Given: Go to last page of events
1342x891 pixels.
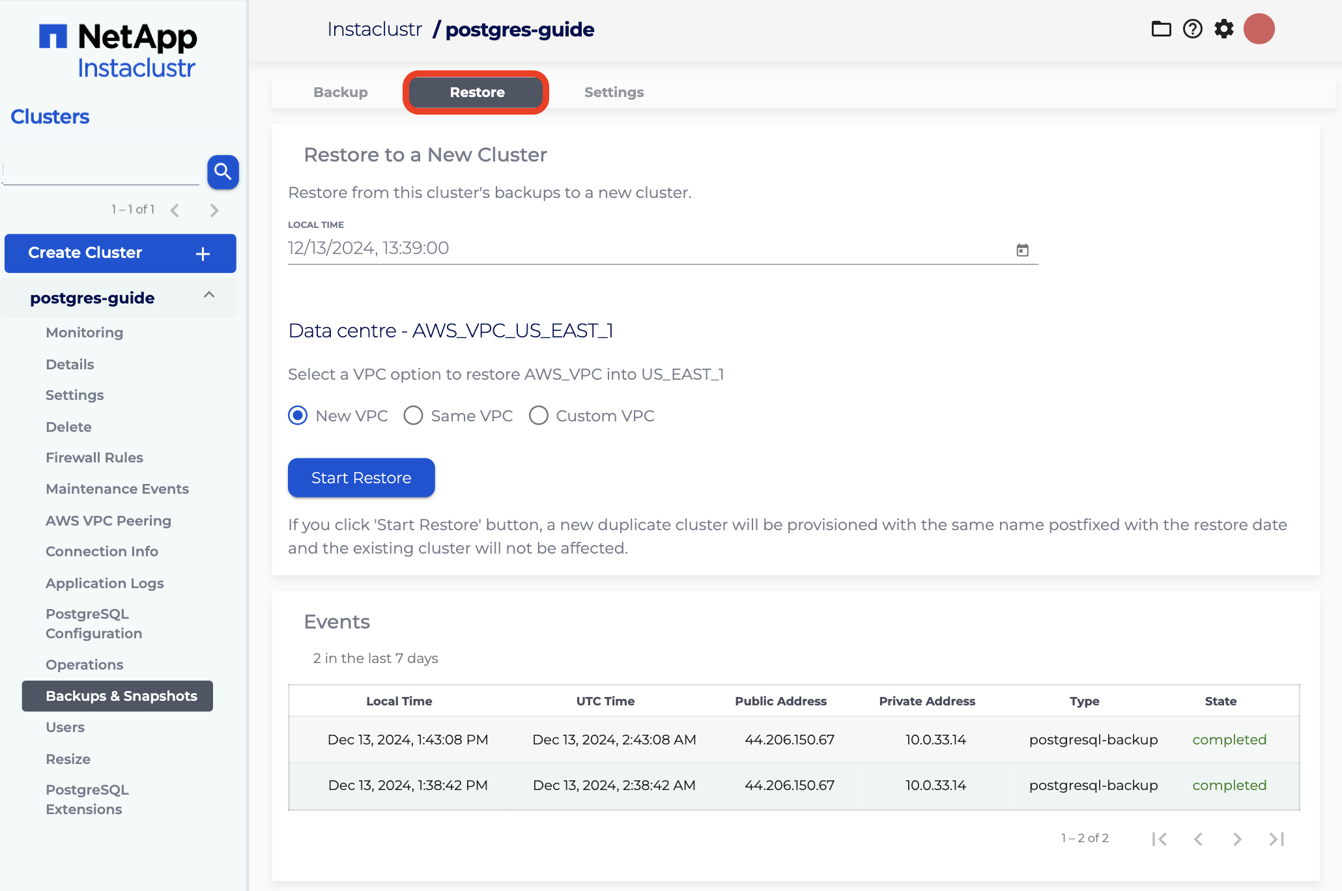Looking at the screenshot, I should point(1276,839).
